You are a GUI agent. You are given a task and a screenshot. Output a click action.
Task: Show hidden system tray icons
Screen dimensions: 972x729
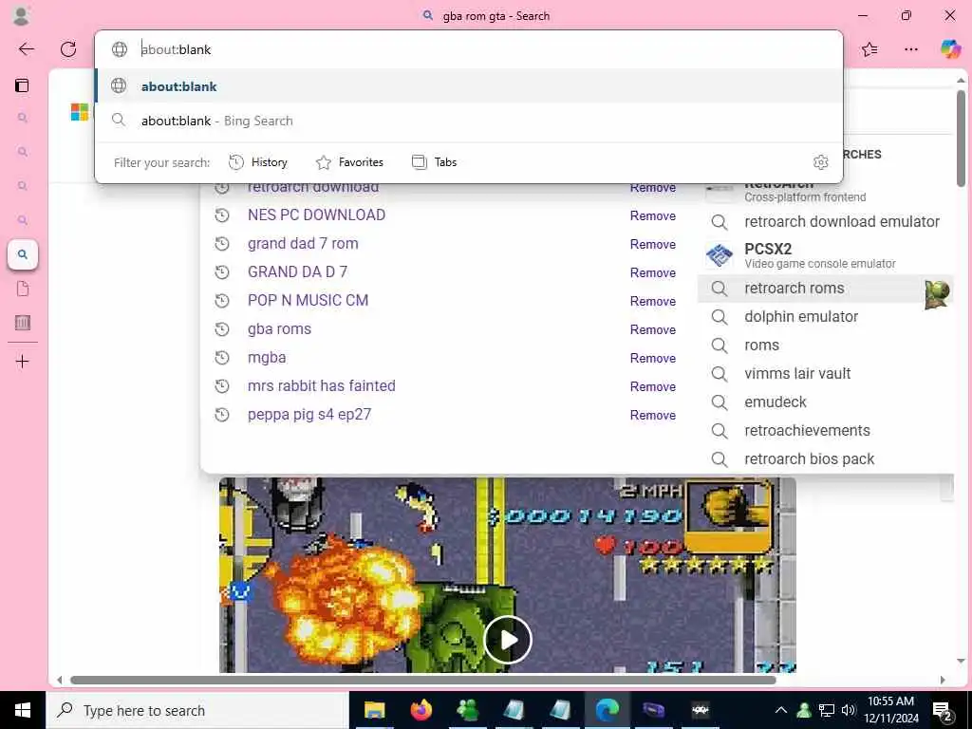pyautogui.click(x=781, y=710)
